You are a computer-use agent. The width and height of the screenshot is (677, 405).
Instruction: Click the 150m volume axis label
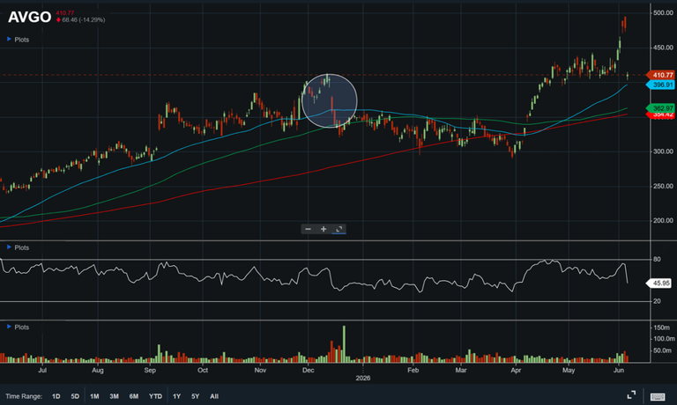[x=661, y=328]
